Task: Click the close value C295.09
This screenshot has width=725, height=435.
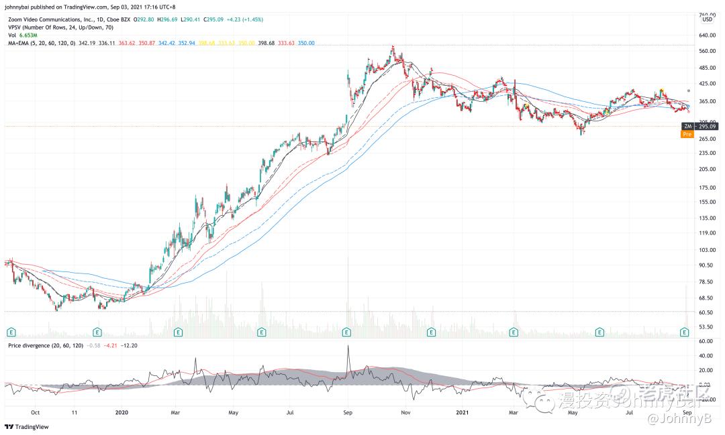Action: pos(213,19)
